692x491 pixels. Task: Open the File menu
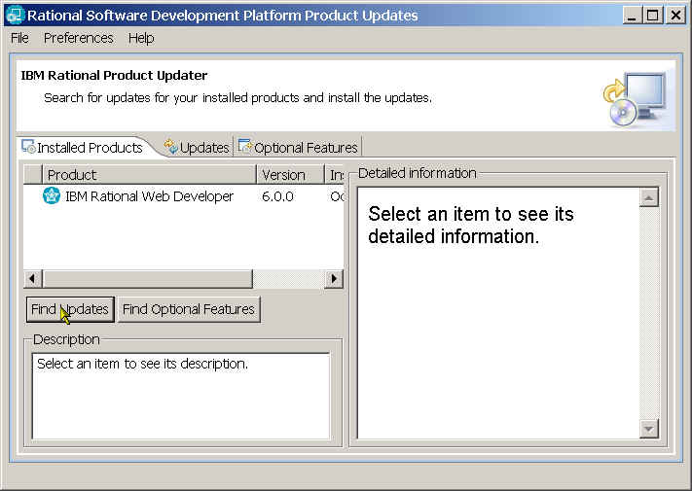pos(19,38)
